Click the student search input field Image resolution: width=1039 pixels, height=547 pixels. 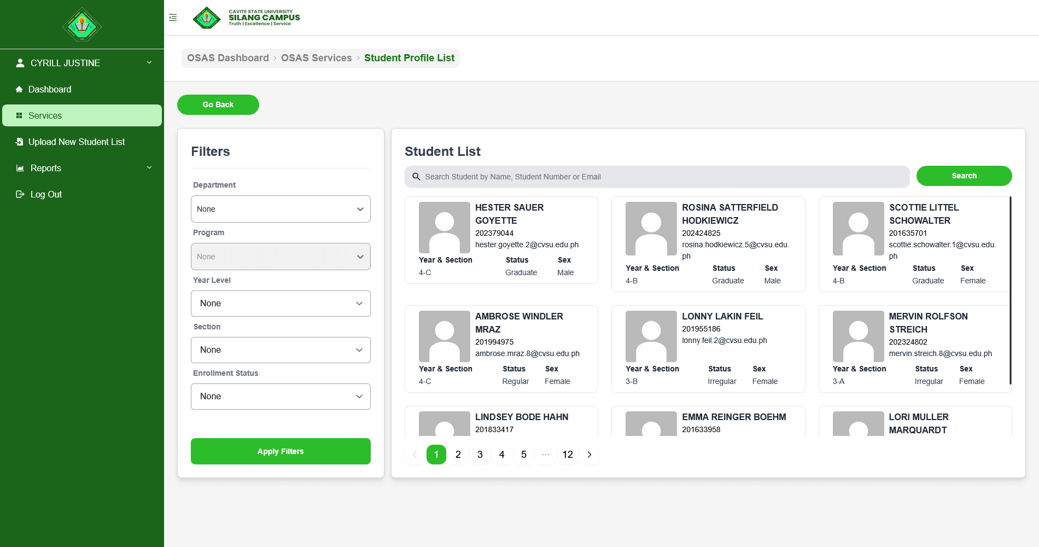656,177
